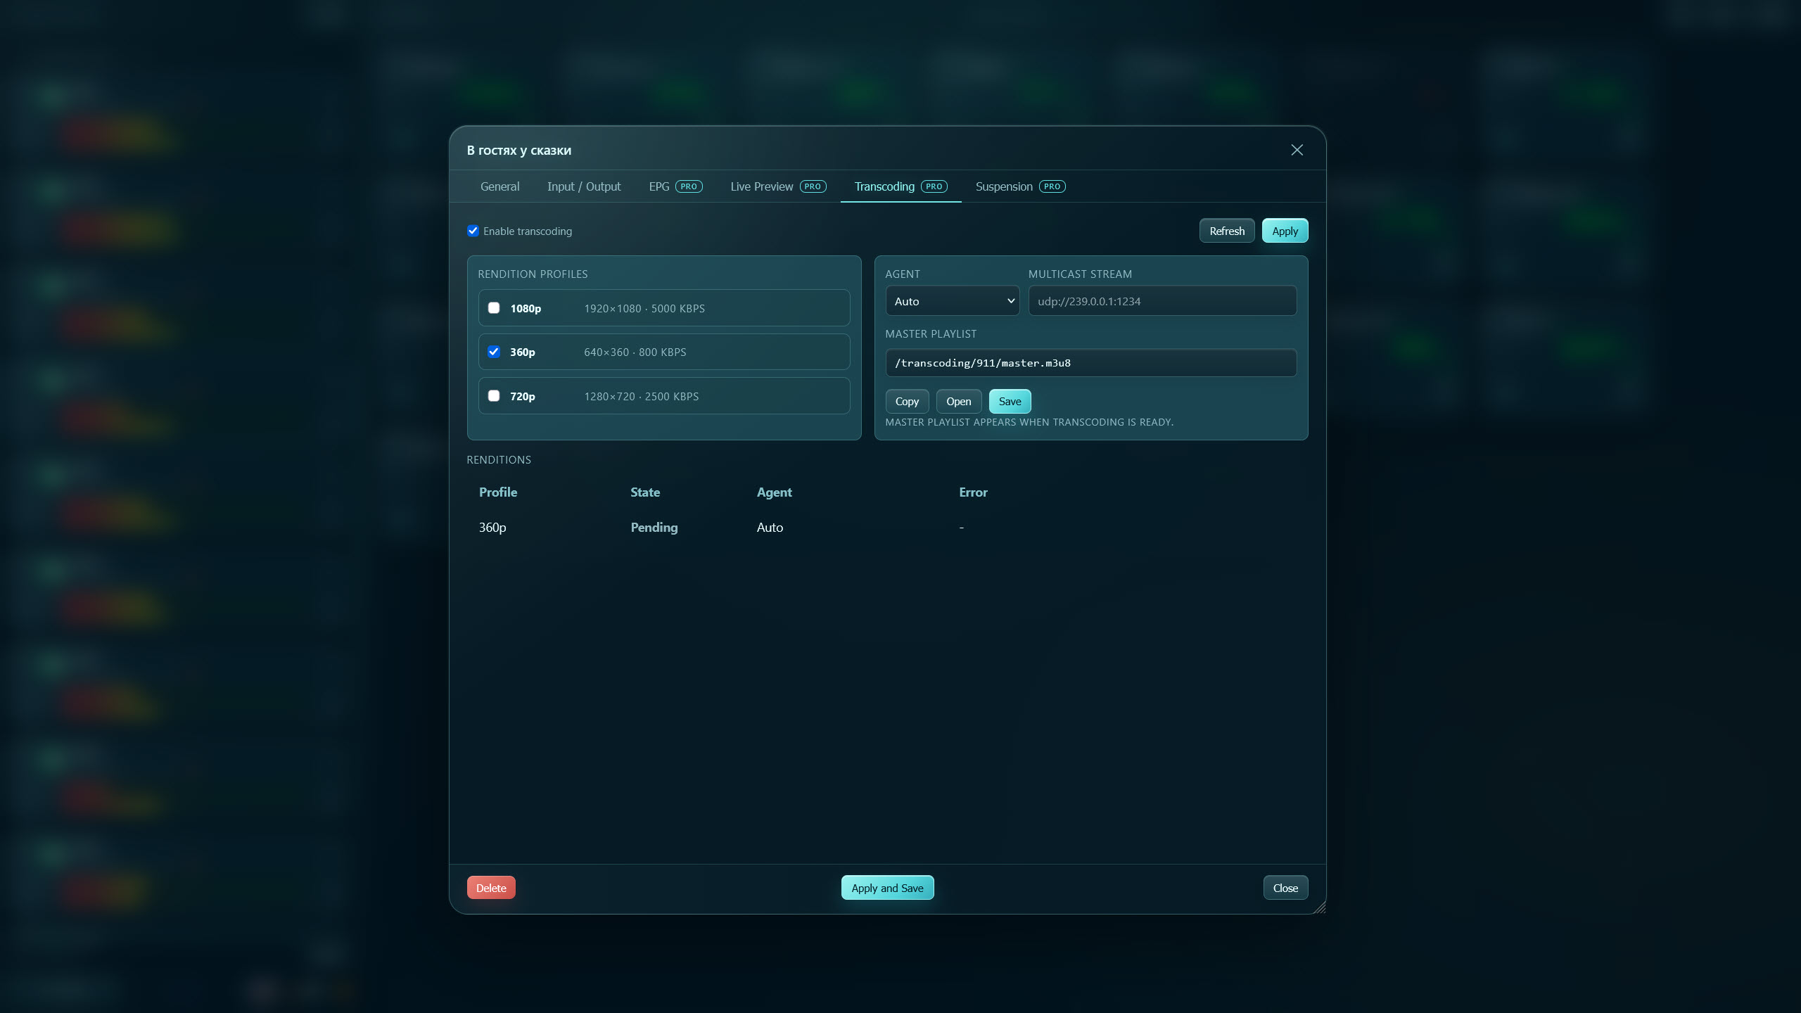Switch to the General tab

click(x=499, y=186)
